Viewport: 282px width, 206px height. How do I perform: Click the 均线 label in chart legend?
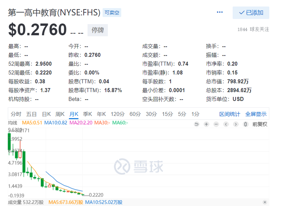(x=13, y=123)
